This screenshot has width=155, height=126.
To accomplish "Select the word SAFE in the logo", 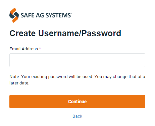I will pos(28,15).
